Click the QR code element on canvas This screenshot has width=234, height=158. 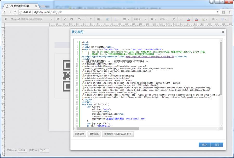click(x=66, y=76)
